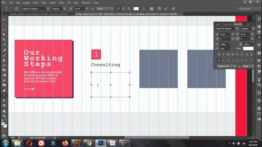Screen dimensions: 262x147
Task: Toggle Faux Italic in Character panel
Action: [224, 54]
